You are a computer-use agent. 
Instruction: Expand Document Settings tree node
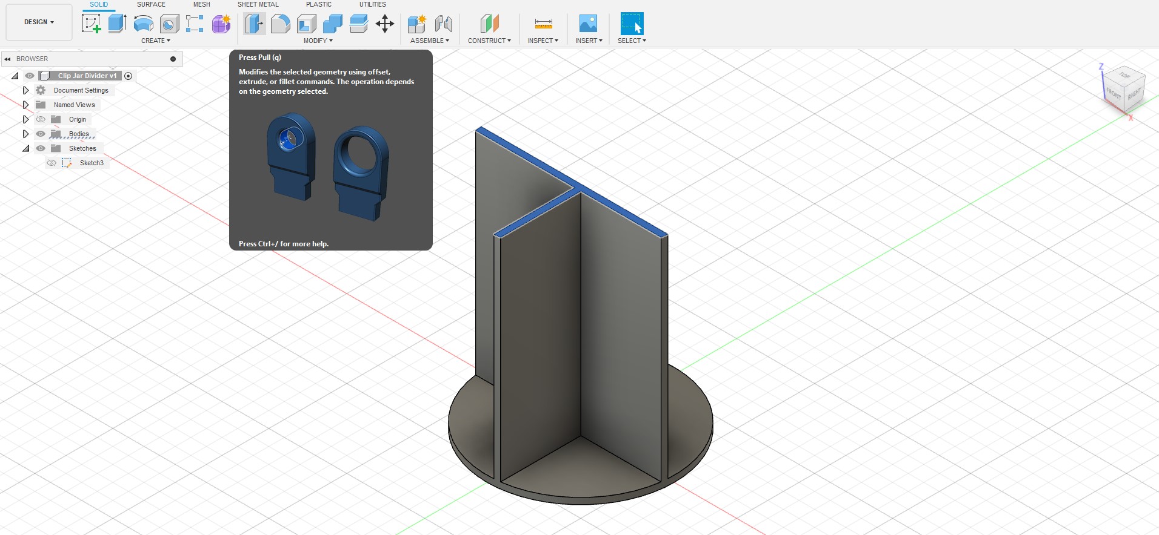25,90
